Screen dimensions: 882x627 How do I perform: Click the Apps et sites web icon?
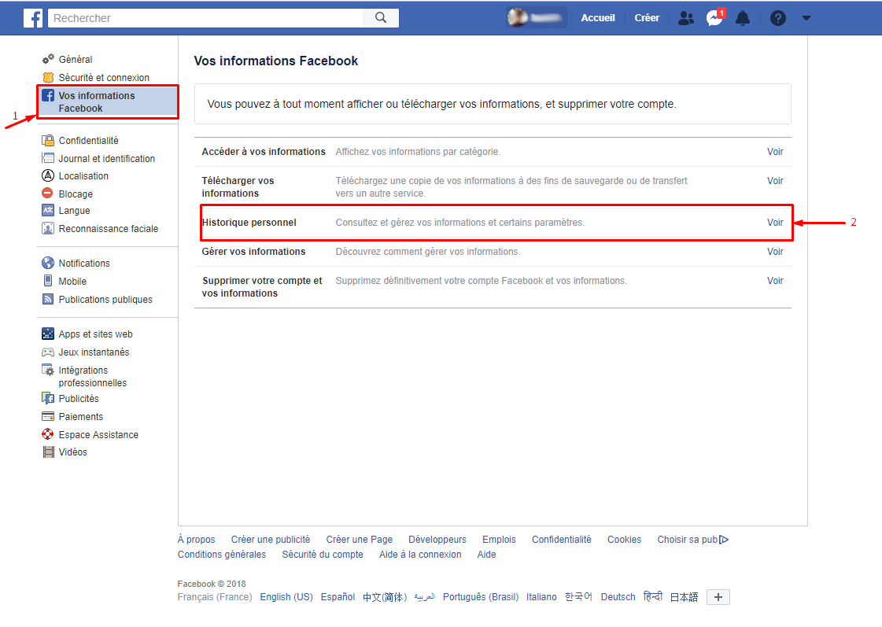tap(48, 334)
